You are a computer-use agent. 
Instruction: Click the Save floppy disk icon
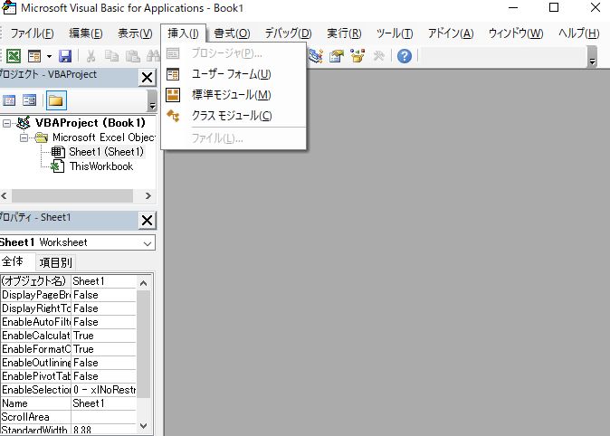(x=65, y=56)
